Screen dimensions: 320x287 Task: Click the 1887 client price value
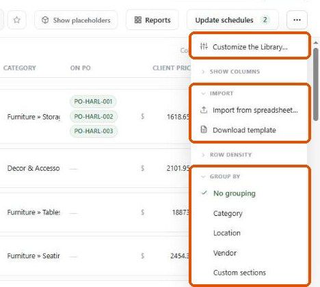pyautogui.click(x=181, y=213)
